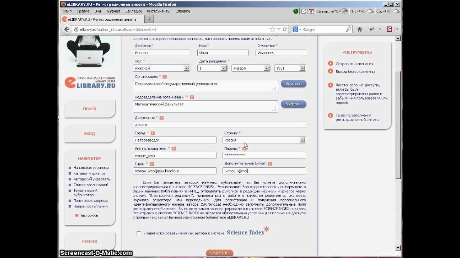Image resolution: width=460 pixels, height=258 pixels.
Task: Click the clock icon in the toolbar
Action: [304, 11]
